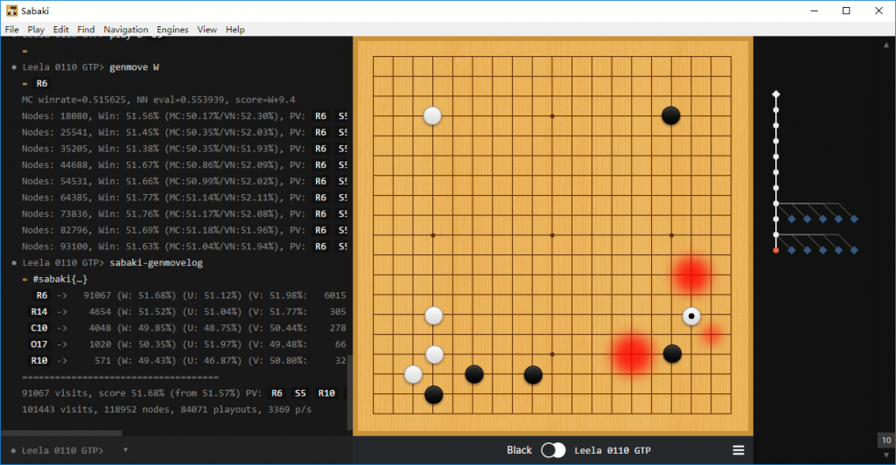Click S5 in the final PV line
The height and width of the screenshot is (465, 896).
(x=300, y=393)
